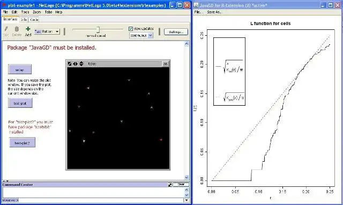Open the observer agent-type selector
This screenshot has height=205, width=343.
tap(11, 200)
